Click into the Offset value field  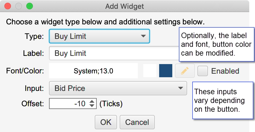click(x=69, y=104)
